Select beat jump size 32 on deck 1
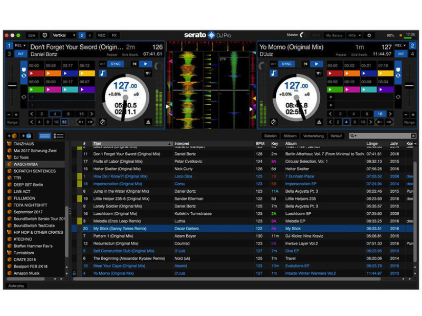 pos(64,122)
